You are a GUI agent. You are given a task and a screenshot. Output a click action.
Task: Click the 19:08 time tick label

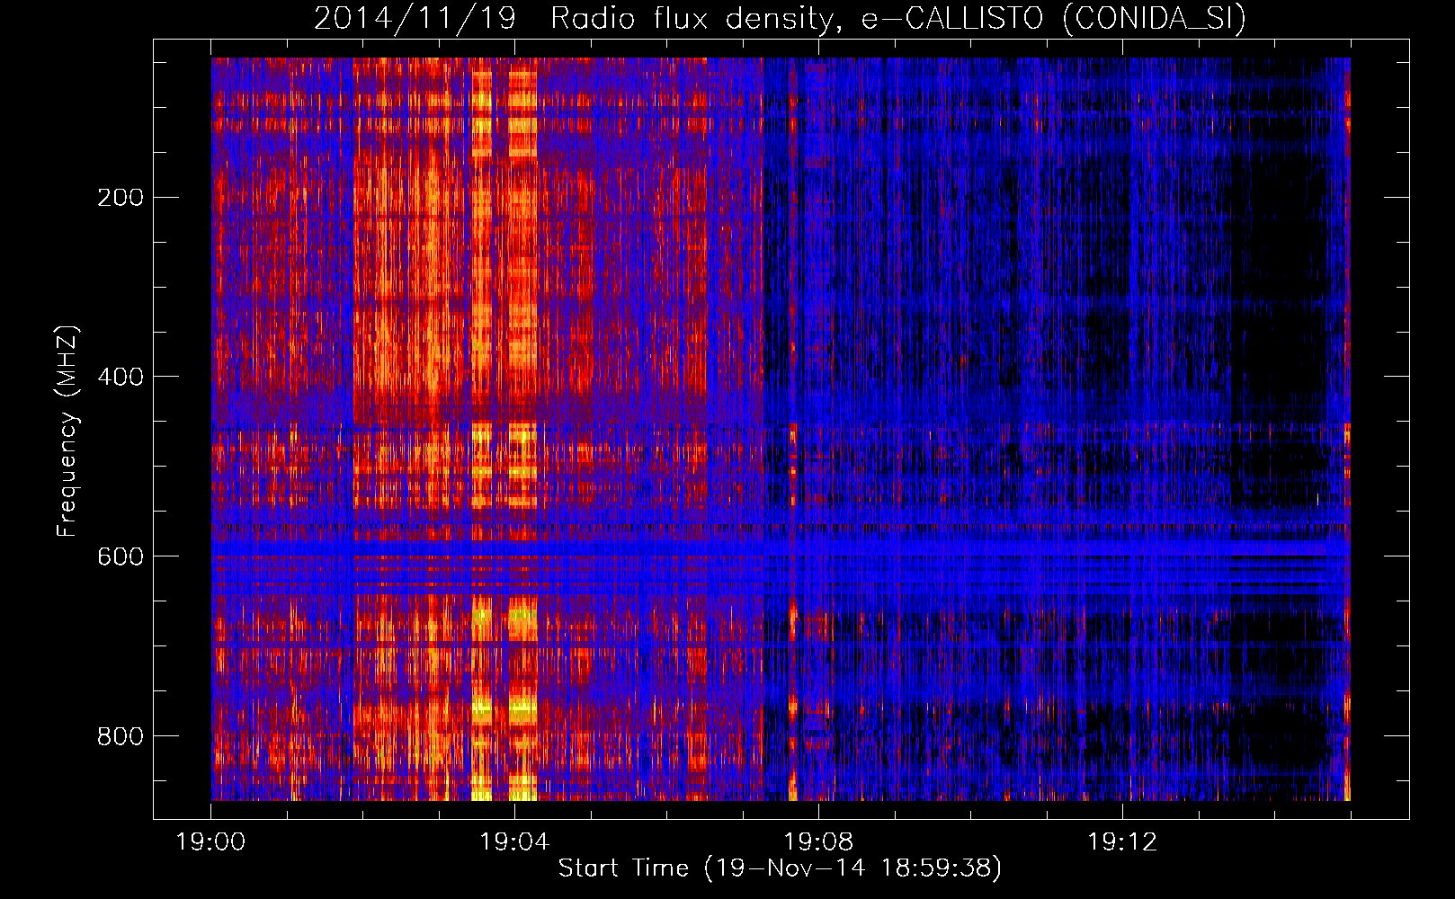point(818,842)
